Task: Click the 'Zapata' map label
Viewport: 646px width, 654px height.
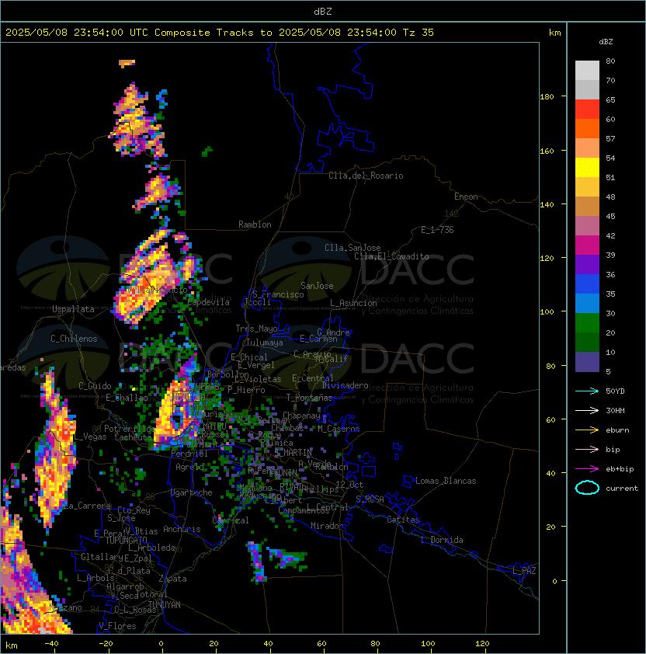Action: pos(172,579)
